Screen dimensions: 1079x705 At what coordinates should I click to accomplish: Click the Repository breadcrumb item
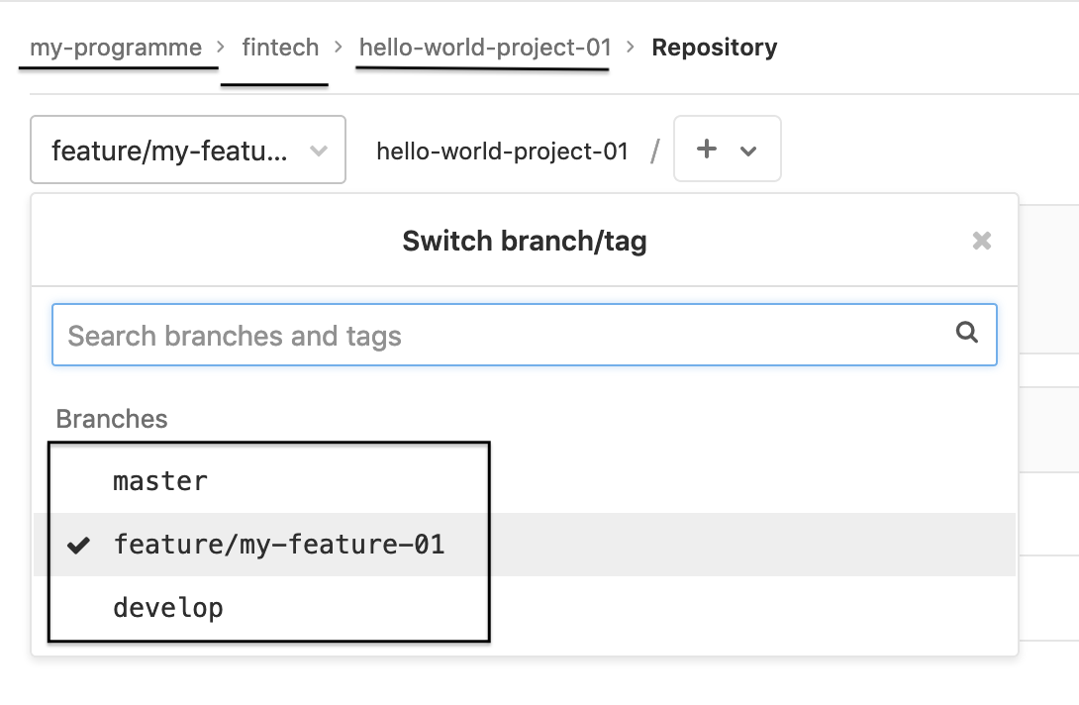[x=714, y=48]
